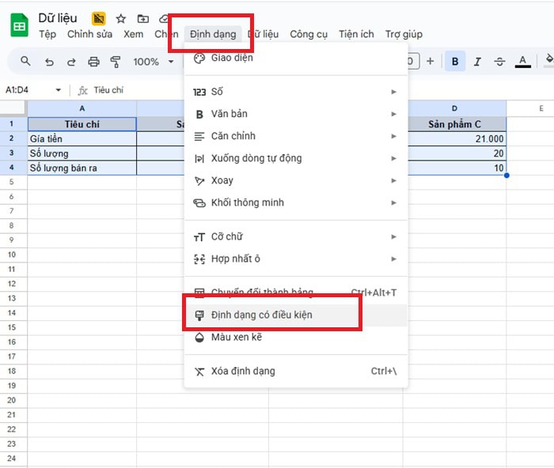This screenshot has height=468, width=554.
Task: Open the Trợ giúp menu
Action: (x=404, y=34)
